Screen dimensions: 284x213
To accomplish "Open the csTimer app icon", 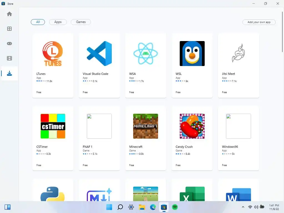I will (53, 126).
